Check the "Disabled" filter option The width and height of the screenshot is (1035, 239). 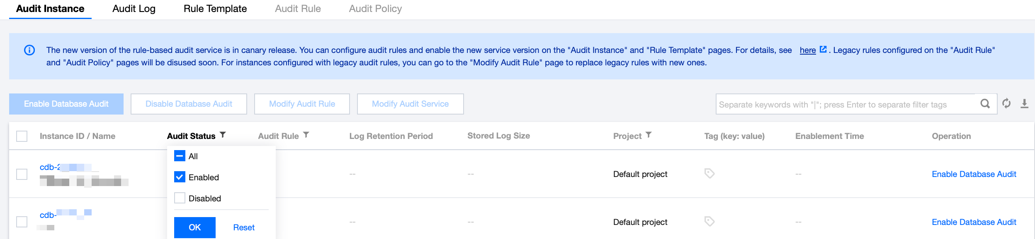[180, 198]
